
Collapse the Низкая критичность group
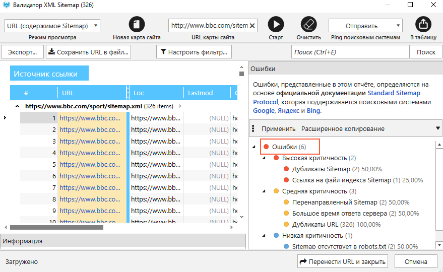tap(264, 235)
